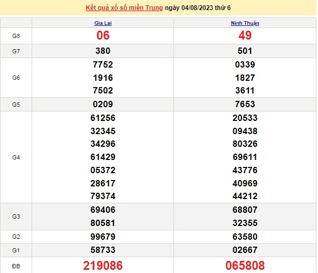Screen dimensions: 318x273
Task: Select Ninh Thuận G7 number 501
Action: 245,51
